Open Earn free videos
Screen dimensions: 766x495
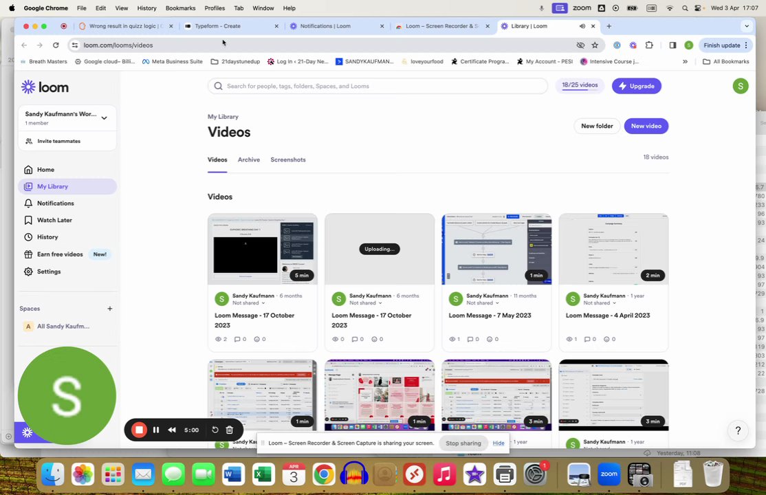pyautogui.click(x=67, y=254)
